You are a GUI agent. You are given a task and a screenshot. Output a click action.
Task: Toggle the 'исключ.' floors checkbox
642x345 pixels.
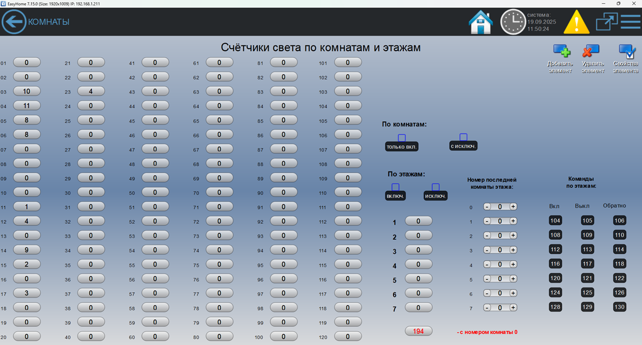coord(435,187)
